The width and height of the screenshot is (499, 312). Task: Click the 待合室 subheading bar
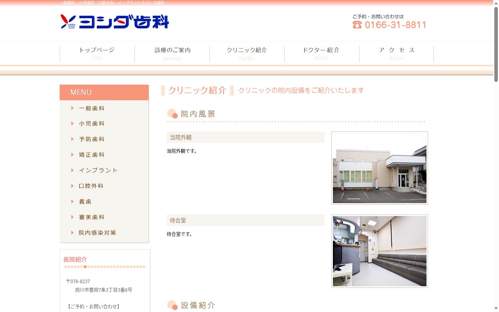point(246,220)
